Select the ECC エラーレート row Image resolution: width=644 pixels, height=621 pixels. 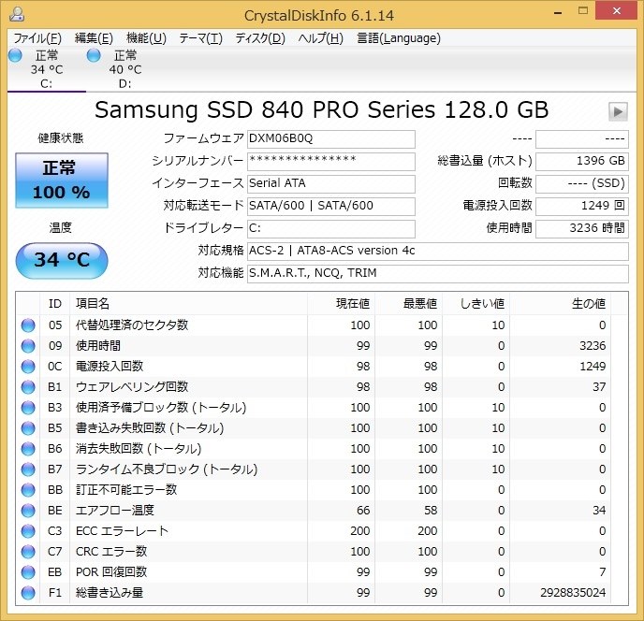click(322, 531)
